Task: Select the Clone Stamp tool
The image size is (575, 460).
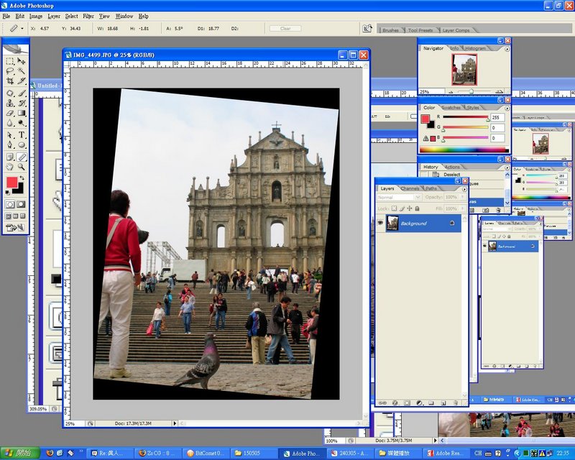Action: pyautogui.click(x=10, y=103)
